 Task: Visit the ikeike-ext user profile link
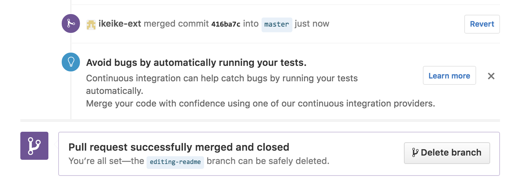tap(120, 24)
